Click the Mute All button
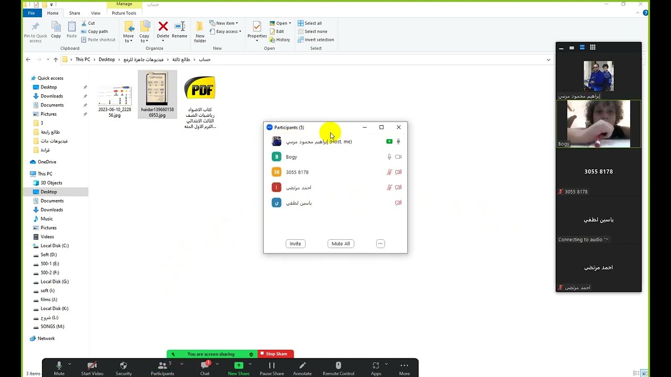The height and width of the screenshot is (377, 671). coord(341,243)
